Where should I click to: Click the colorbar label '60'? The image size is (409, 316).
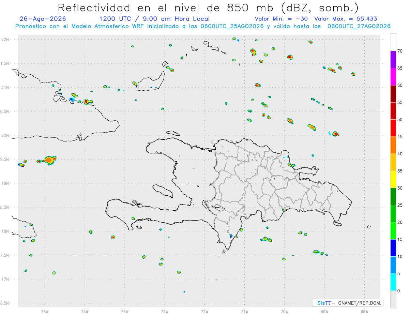click(400, 85)
